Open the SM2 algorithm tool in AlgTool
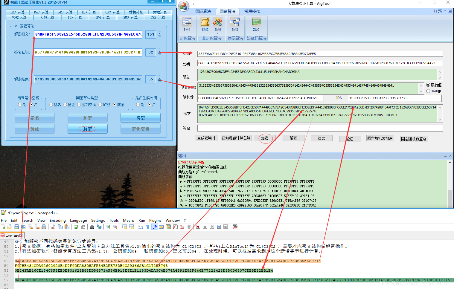Image resolution: width=454 pixels, height=289 pixels. [205, 24]
